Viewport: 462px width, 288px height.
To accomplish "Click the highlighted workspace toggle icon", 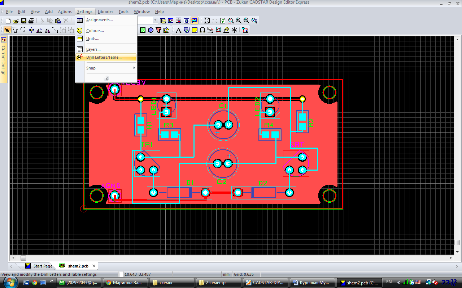I will point(195,21).
